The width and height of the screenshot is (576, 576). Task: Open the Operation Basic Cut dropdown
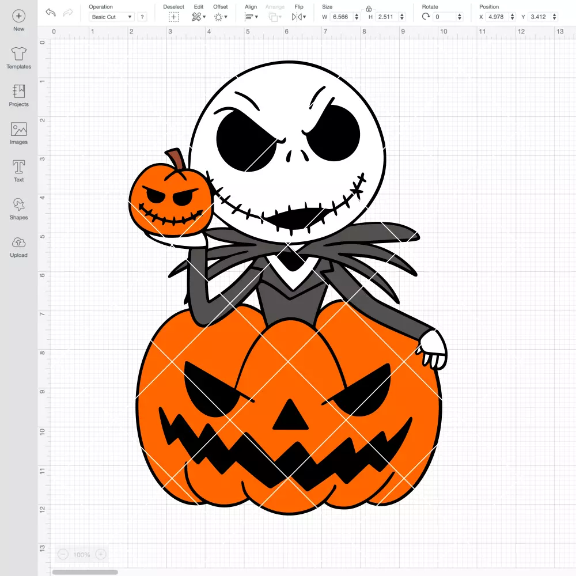click(x=112, y=17)
